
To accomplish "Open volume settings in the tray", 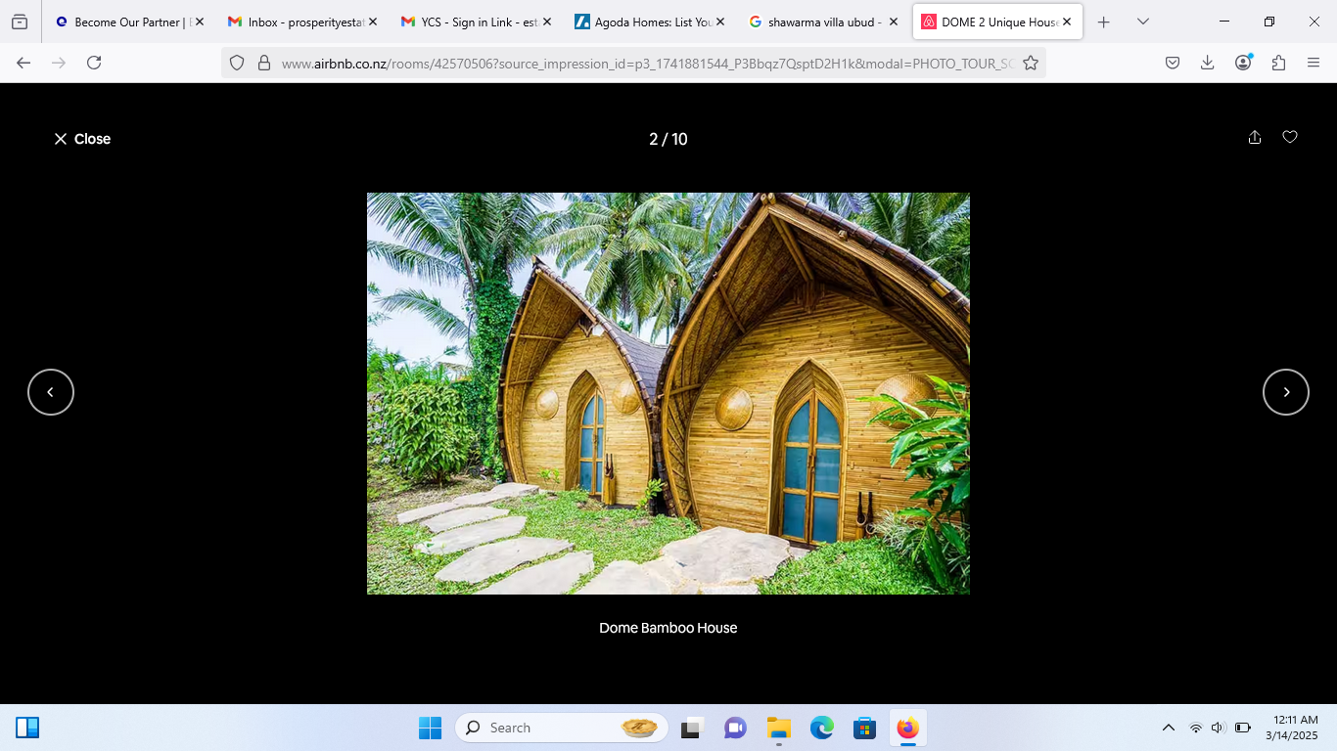I will (x=1219, y=728).
